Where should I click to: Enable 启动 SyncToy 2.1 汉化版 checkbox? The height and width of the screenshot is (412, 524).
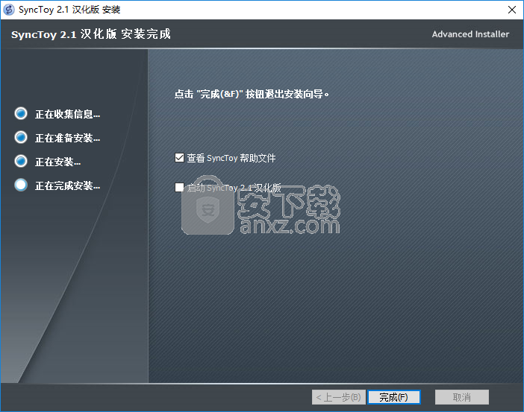coord(179,188)
